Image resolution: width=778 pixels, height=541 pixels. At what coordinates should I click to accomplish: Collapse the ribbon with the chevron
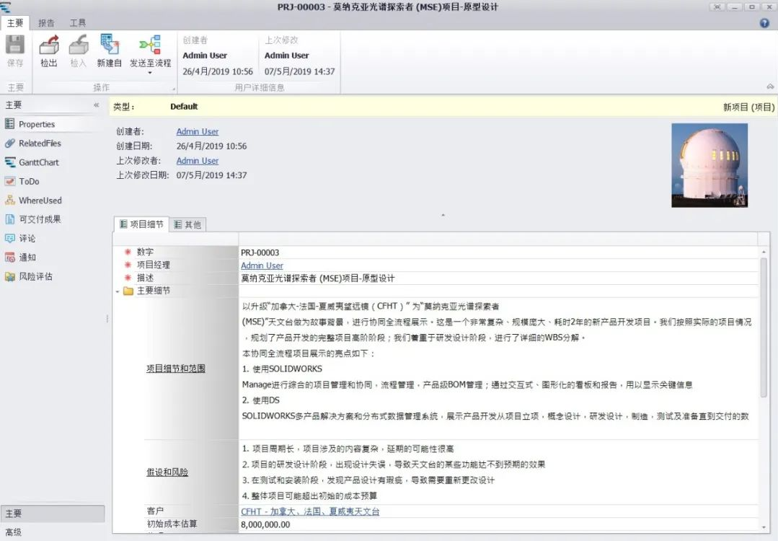pos(770,87)
